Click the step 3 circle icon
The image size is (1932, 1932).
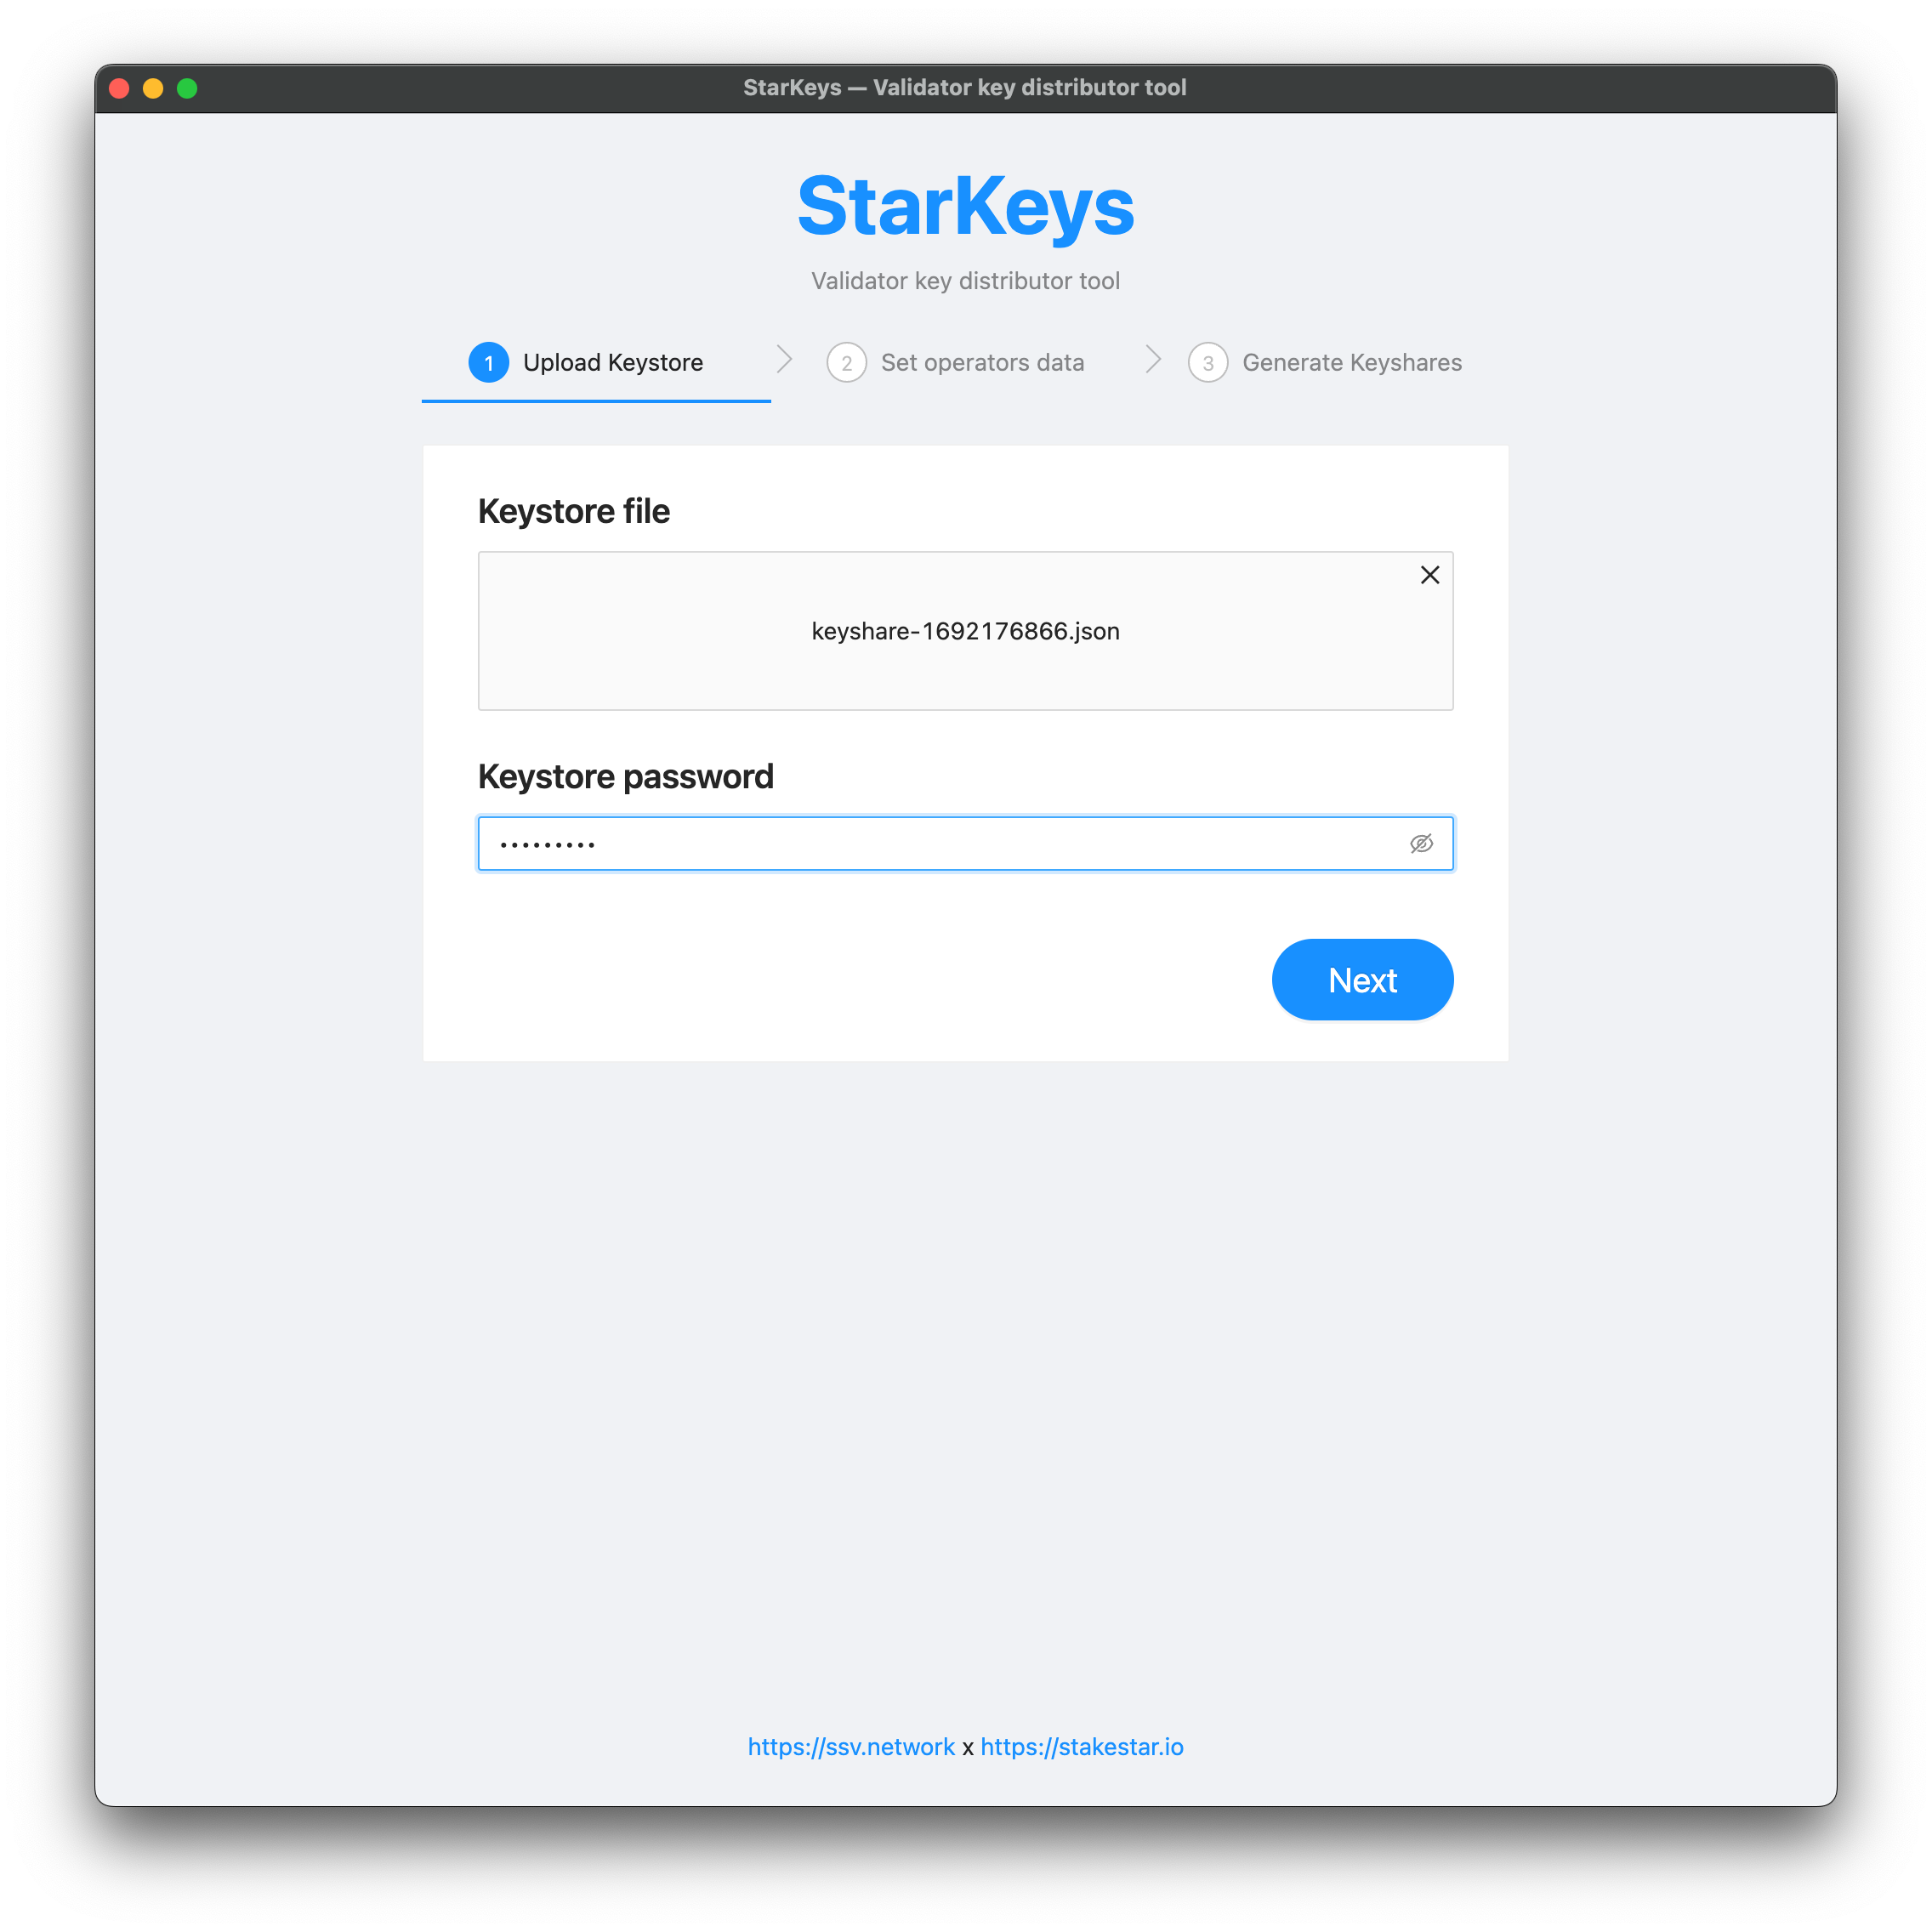[1208, 362]
